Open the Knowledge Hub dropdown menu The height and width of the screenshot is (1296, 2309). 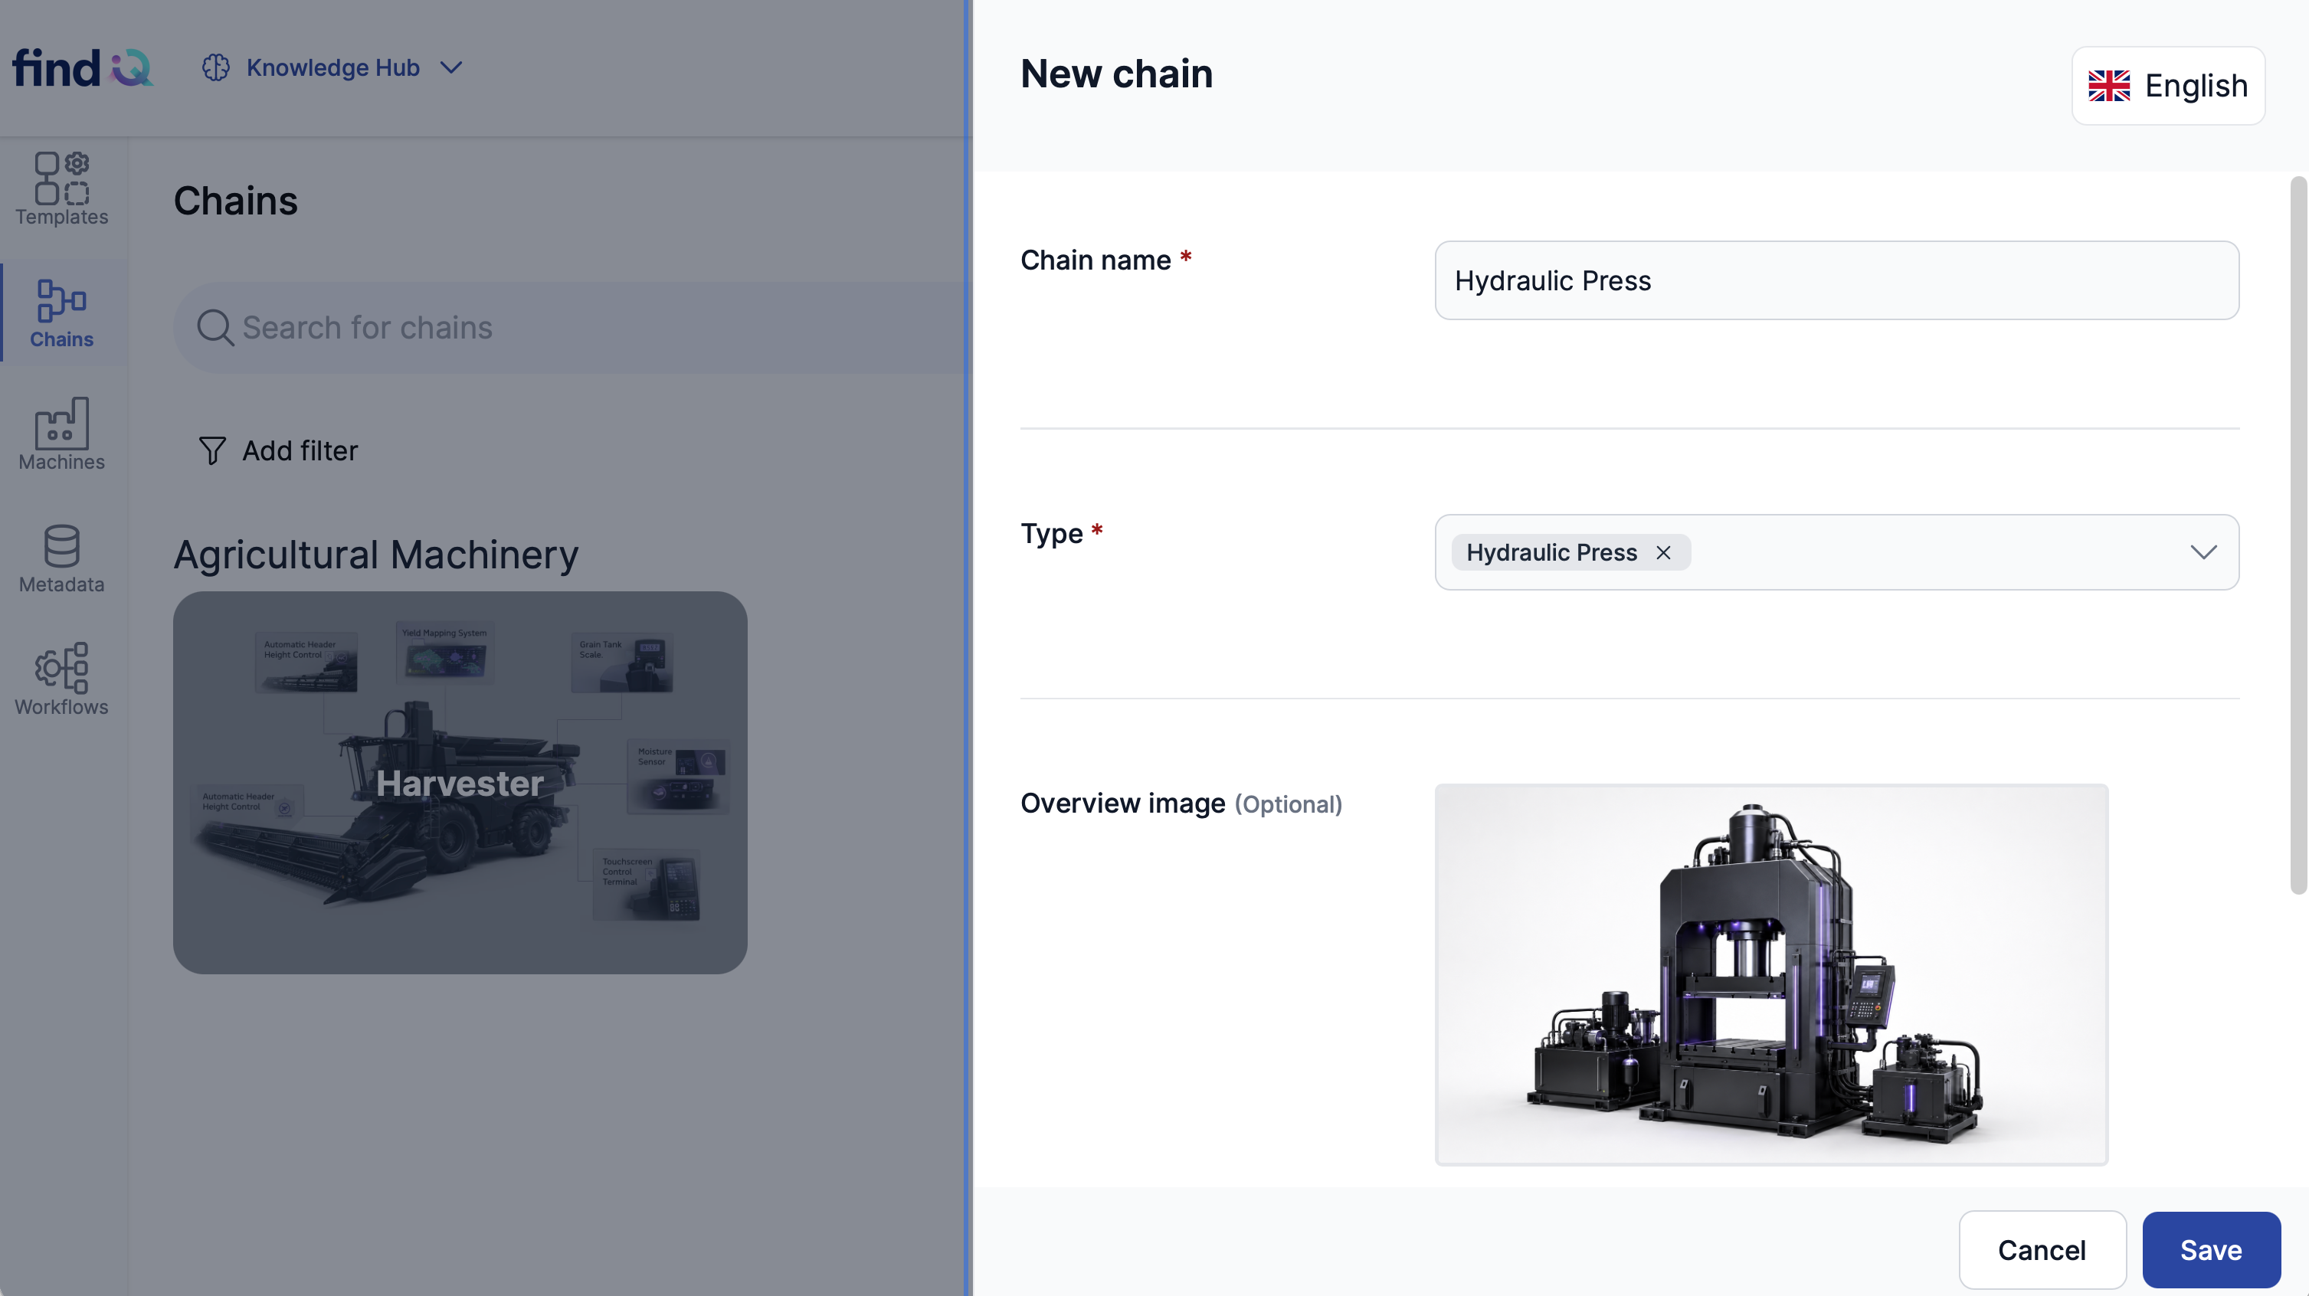point(332,68)
